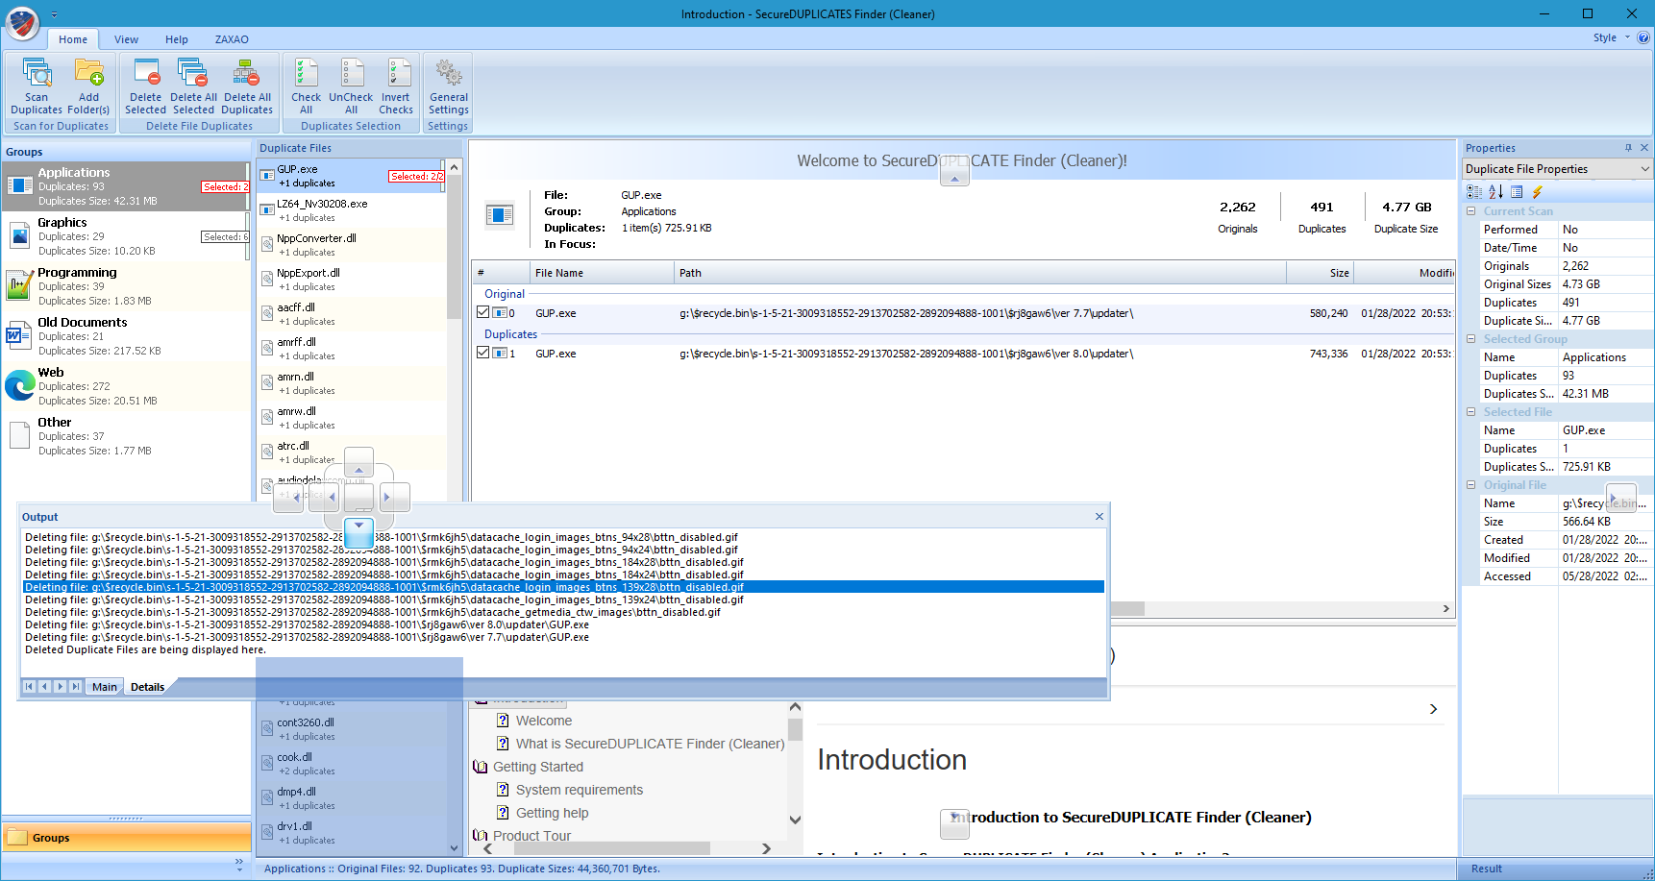
Task: Click Delete All Selected ribbon icon
Action: click(x=193, y=73)
